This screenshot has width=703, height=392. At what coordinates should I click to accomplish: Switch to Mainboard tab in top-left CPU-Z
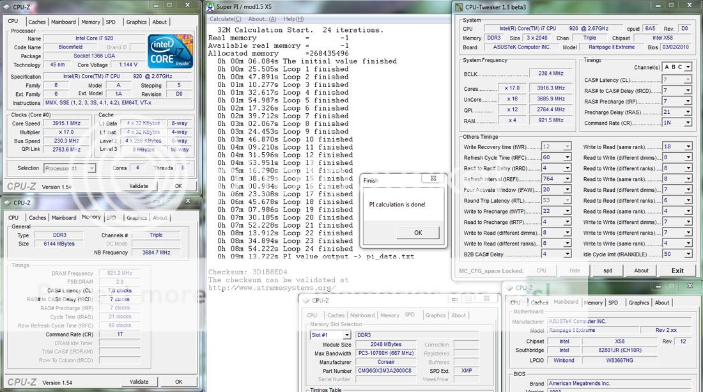coord(63,22)
